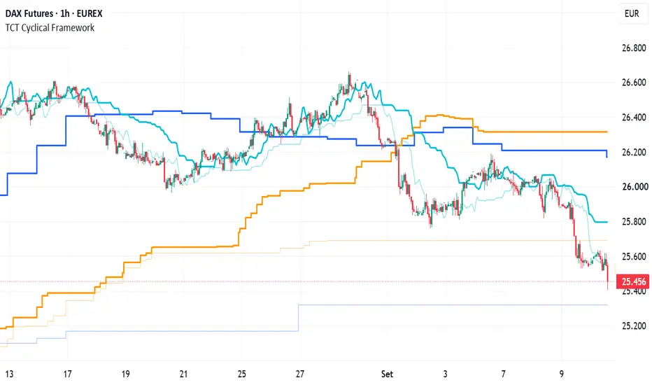652x385 pixels.
Task: Open the TCT Cyclical Framework indicator label
Action: [x=50, y=28]
